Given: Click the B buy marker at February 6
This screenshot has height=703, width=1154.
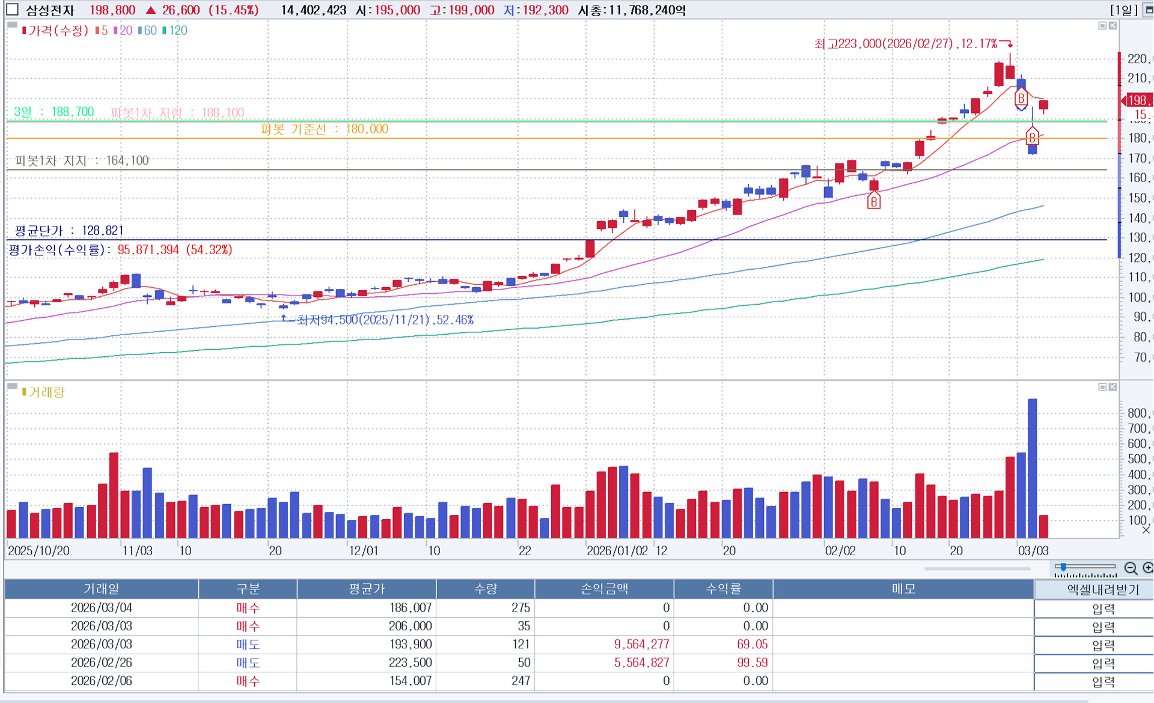Looking at the screenshot, I should coord(874,201).
